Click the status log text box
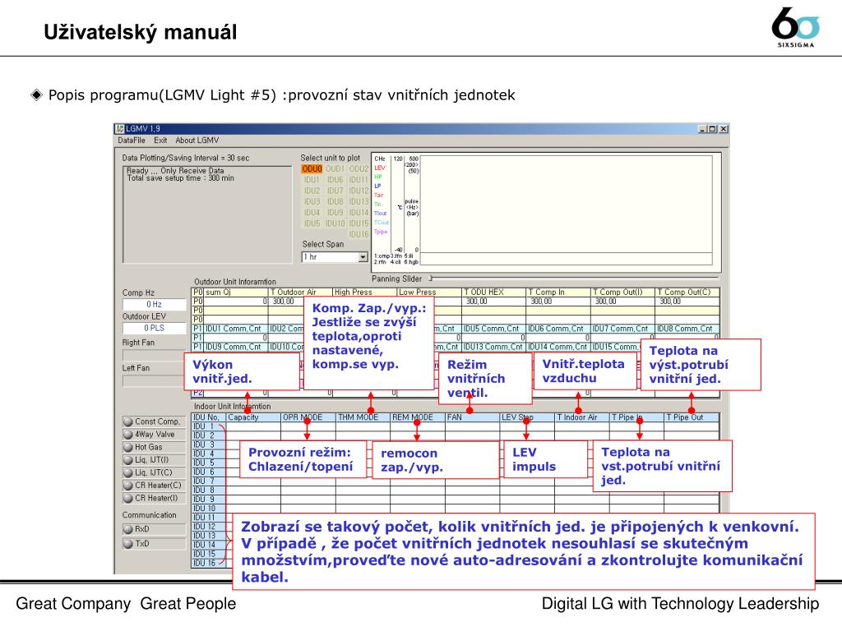Viewport: 842px width, 631px height. [x=207, y=214]
